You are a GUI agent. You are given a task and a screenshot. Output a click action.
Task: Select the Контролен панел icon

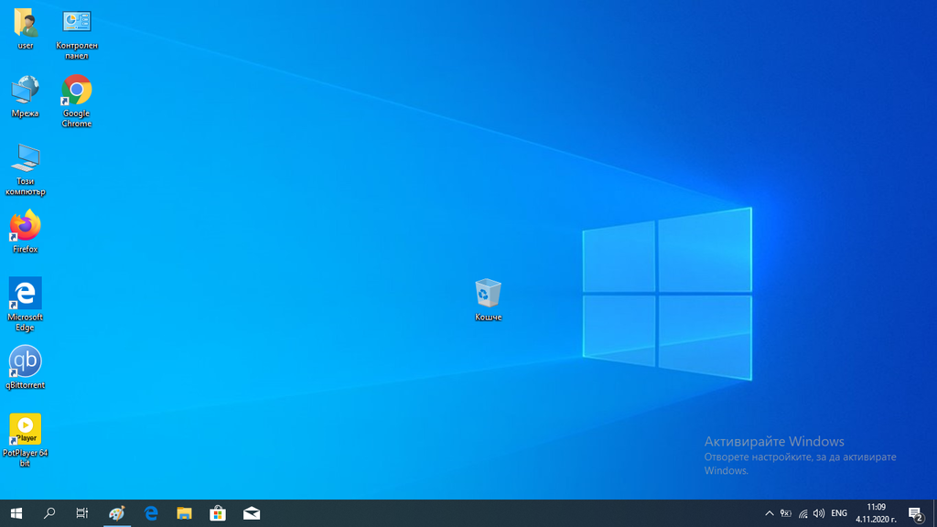pos(77,23)
